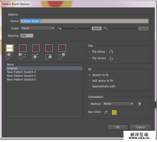Viewport: 157px width, 142px height.
Task: Open the Colorization Method dropdown
Action: point(118,104)
